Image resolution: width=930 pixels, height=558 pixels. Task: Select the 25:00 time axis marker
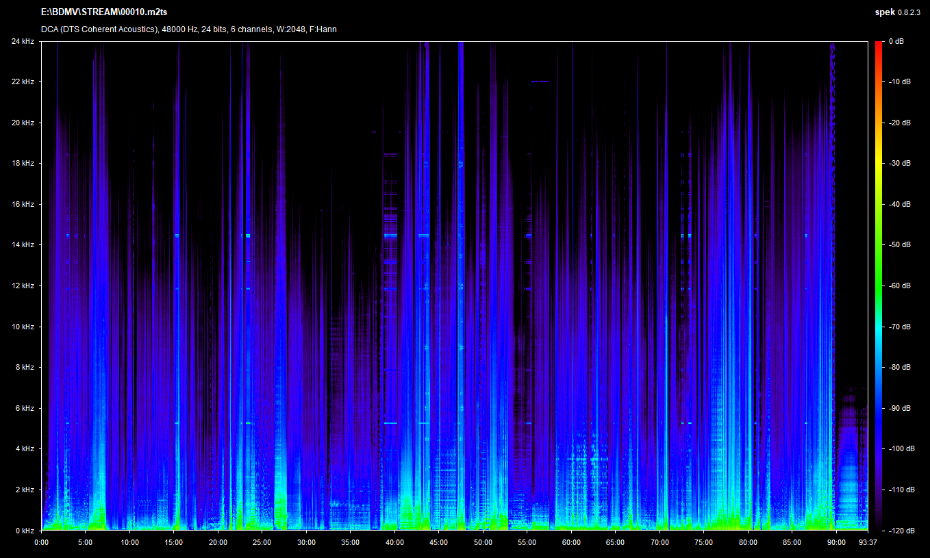point(262,542)
